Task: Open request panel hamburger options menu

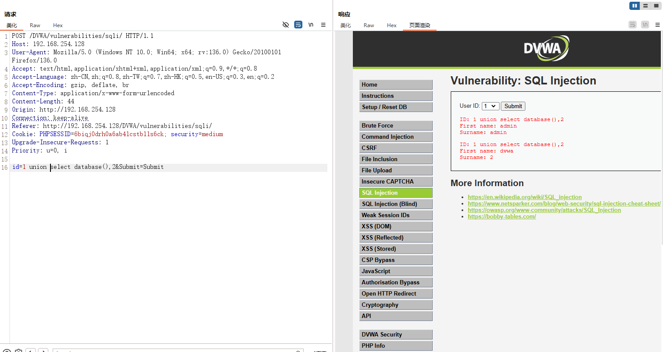Action: click(323, 25)
